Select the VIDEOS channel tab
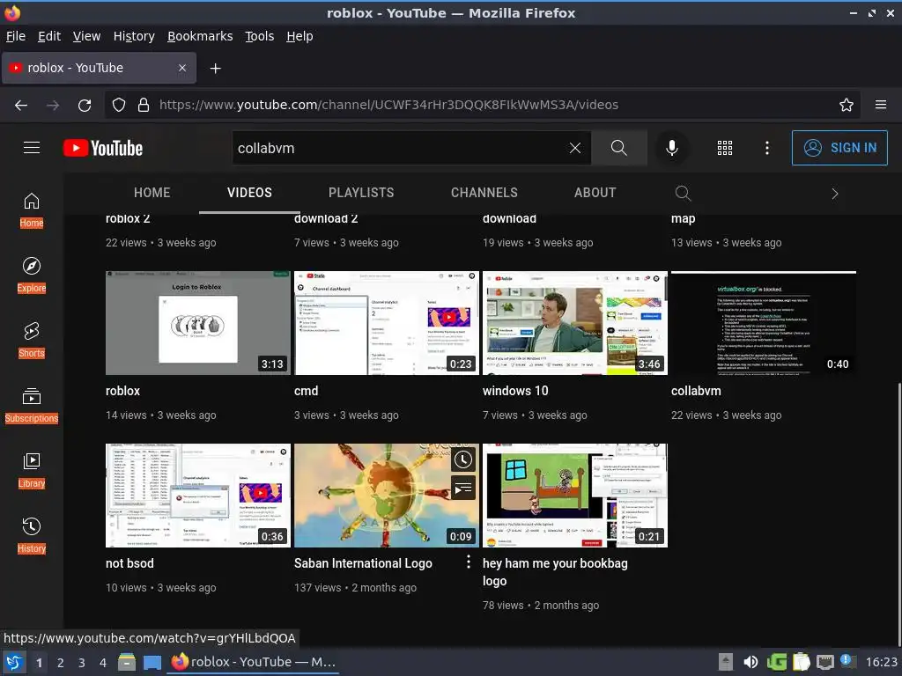The width and height of the screenshot is (902, 676). coord(249,193)
